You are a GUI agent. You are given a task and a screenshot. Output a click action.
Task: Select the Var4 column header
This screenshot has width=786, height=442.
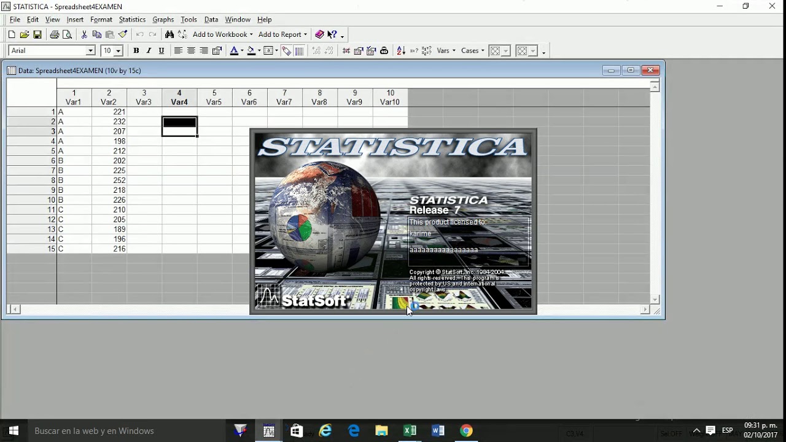click(x=179, y=98)
